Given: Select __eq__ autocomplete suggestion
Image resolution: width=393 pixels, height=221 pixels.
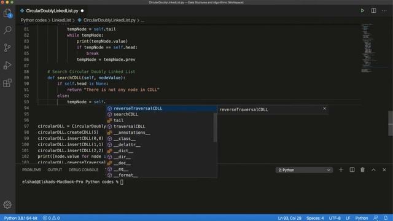Looking at the screenshot, I should tap(160, 169).
